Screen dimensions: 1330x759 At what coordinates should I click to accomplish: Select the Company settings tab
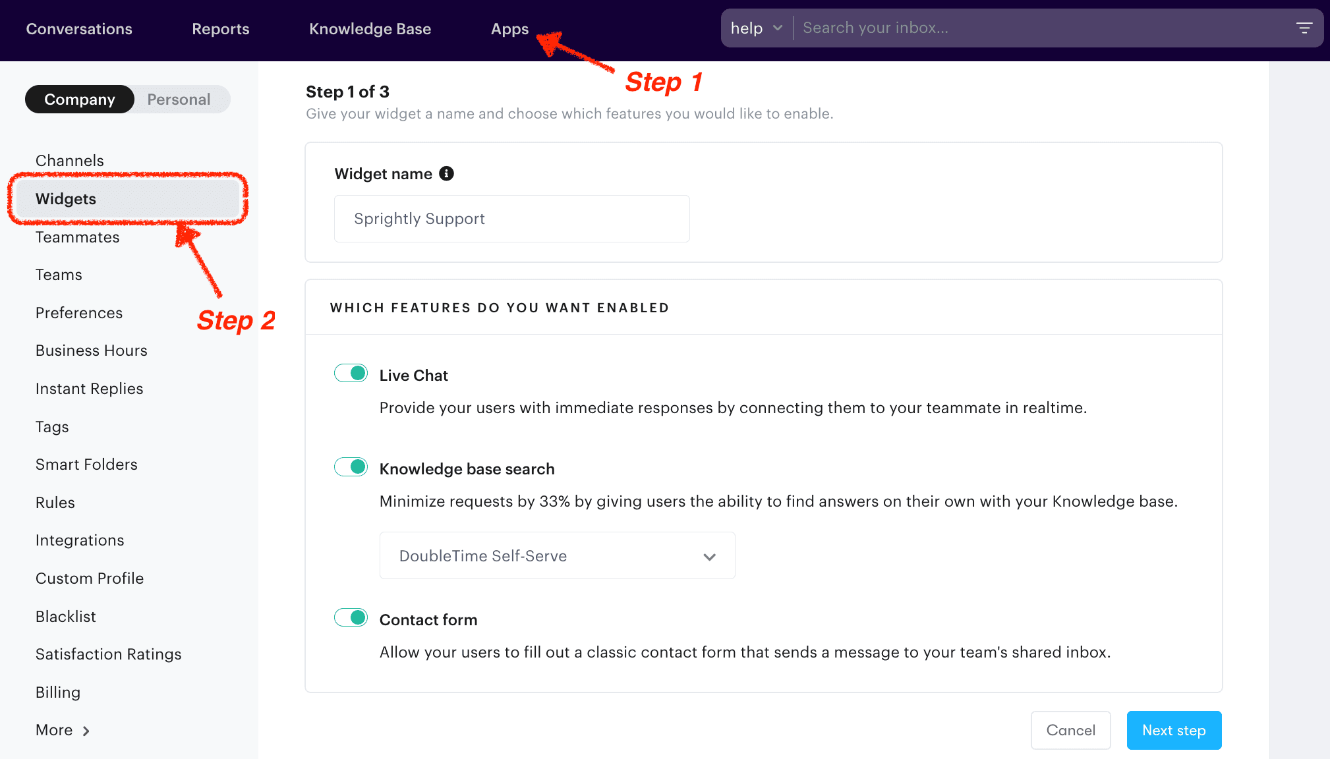(79, 99)
